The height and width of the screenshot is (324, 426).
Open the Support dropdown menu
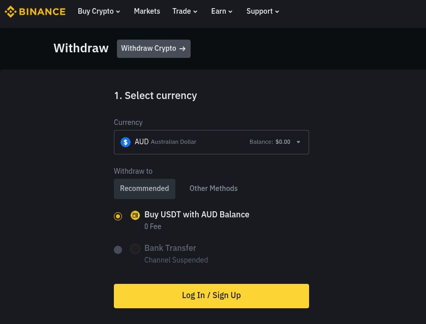pyautogui.click(x=263, y=12)
